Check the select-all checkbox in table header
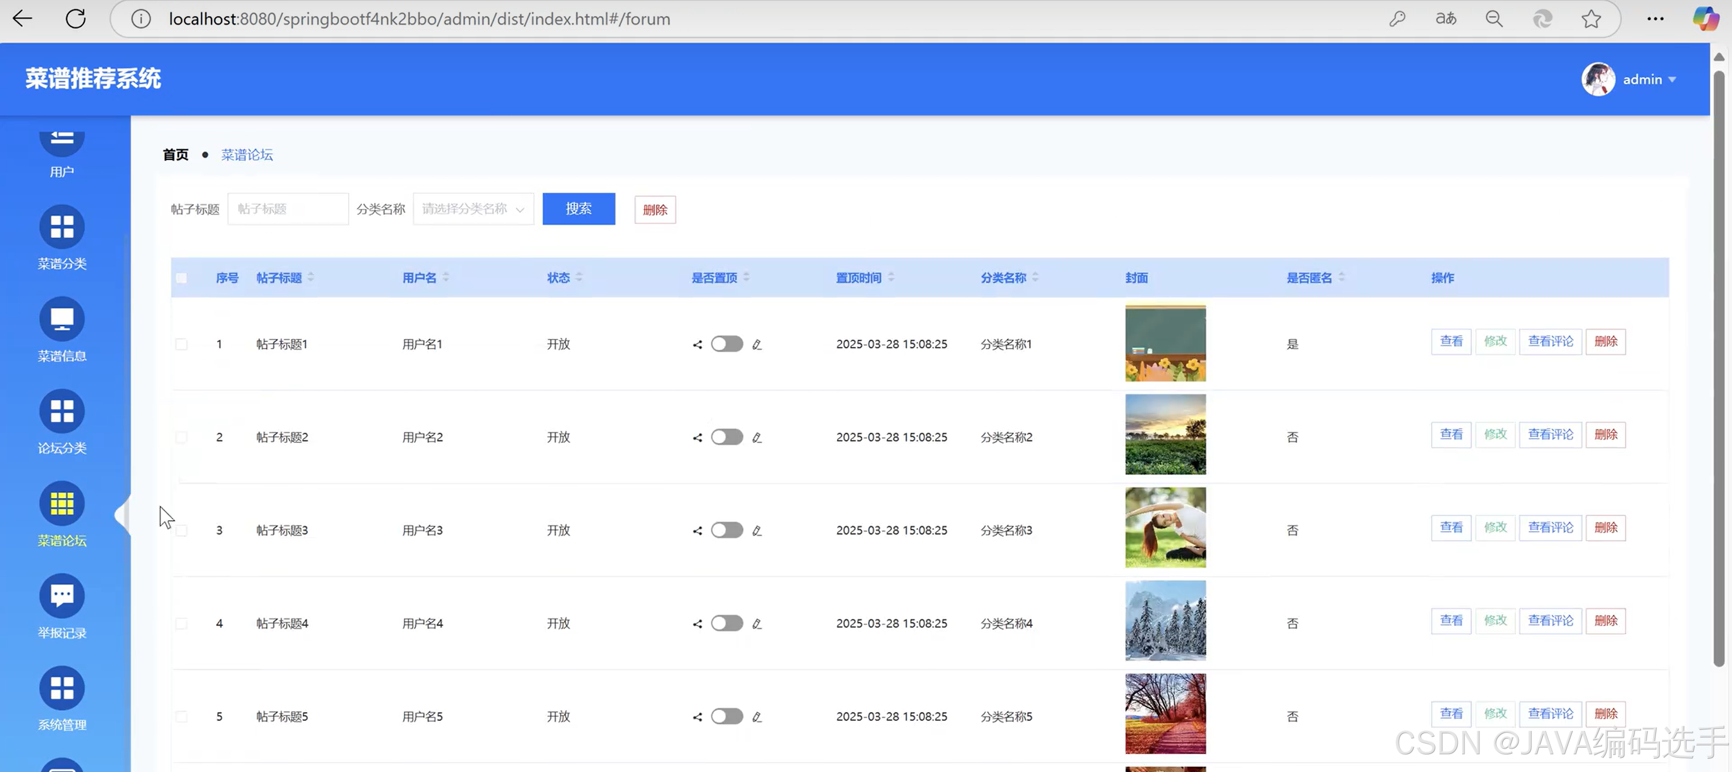This screenshot has width=1732, height=772. [181, 278]
